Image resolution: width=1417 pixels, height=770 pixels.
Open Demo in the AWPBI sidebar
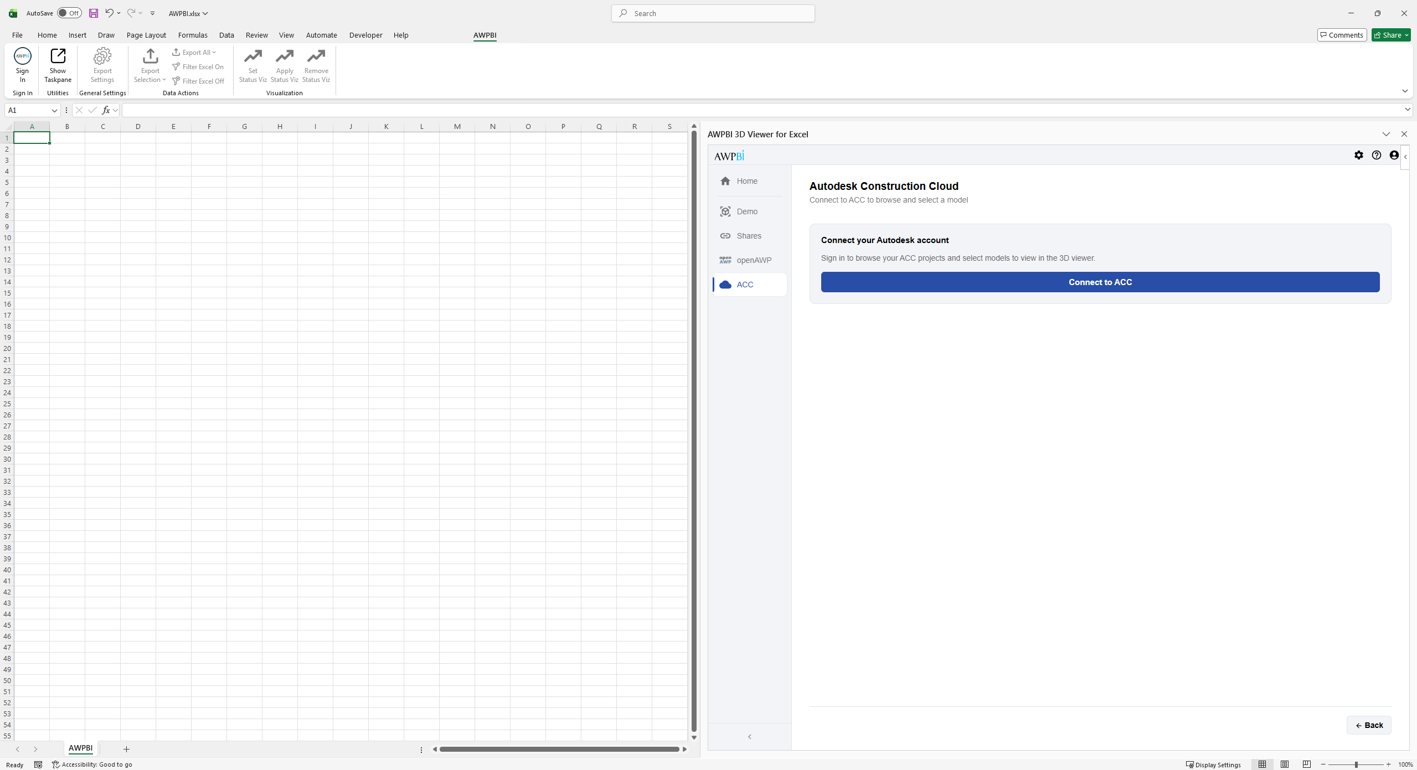pos(749,211)
